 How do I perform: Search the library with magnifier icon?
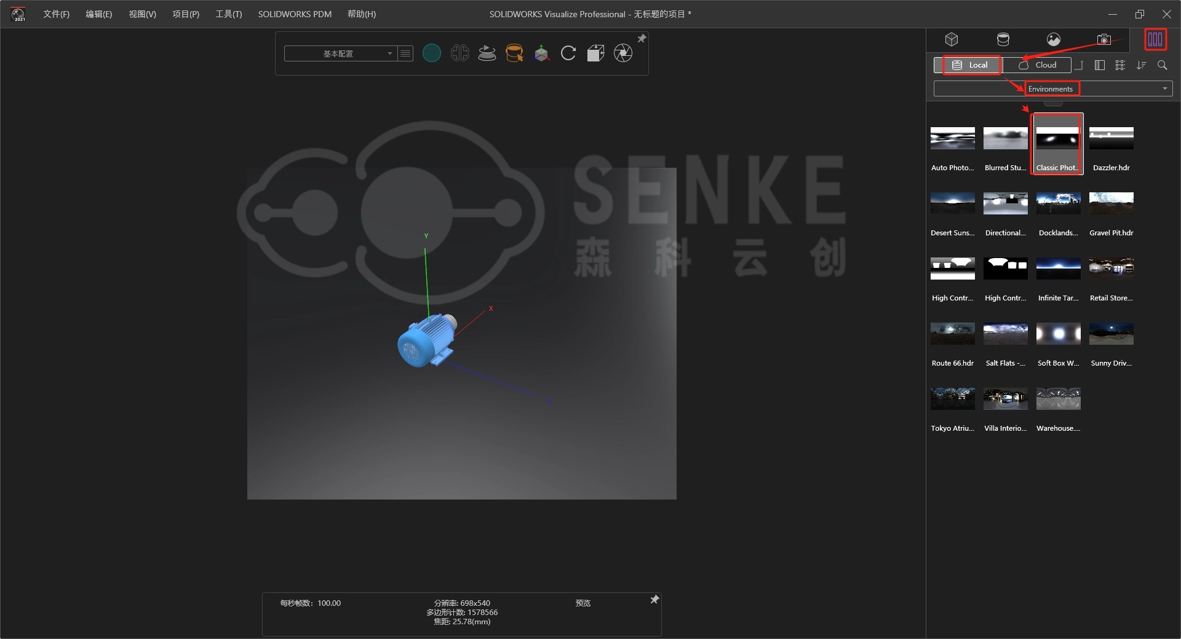click(x=1162, y=65)
